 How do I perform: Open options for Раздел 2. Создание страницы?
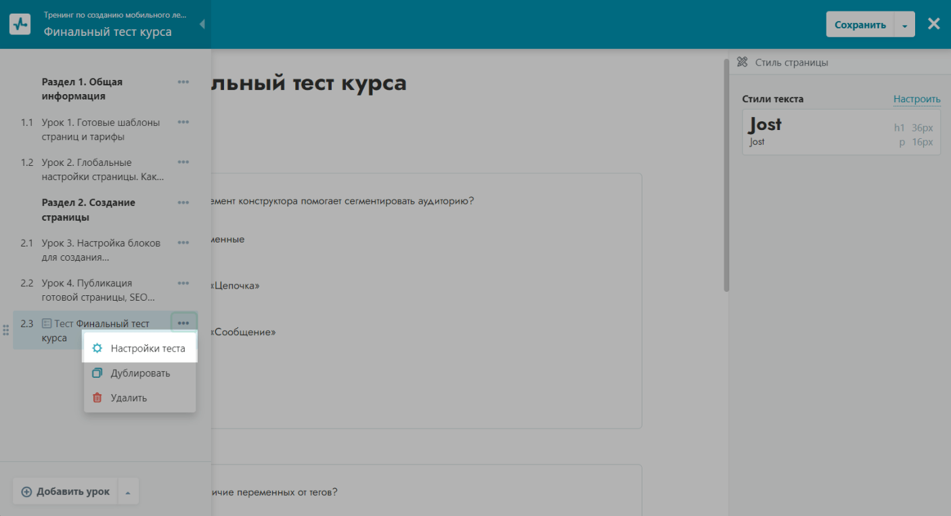click(x=183, y=202)
